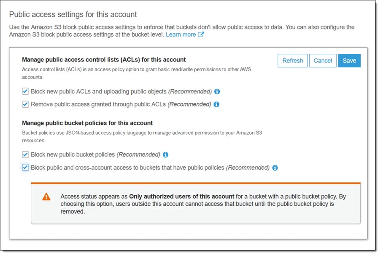Uncheck "Block public and cross-account access to buckets"
The height and width of the screenshot is (253, 378).
[x=25, y=168]
